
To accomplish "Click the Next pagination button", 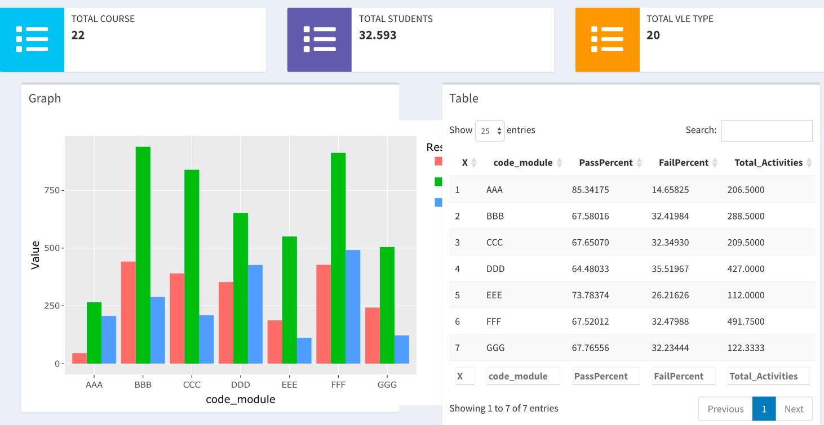I will (794, 409).
